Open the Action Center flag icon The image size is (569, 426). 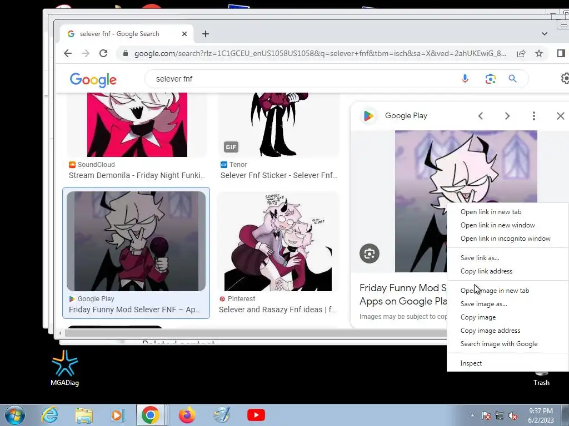(x=486, y=415)
